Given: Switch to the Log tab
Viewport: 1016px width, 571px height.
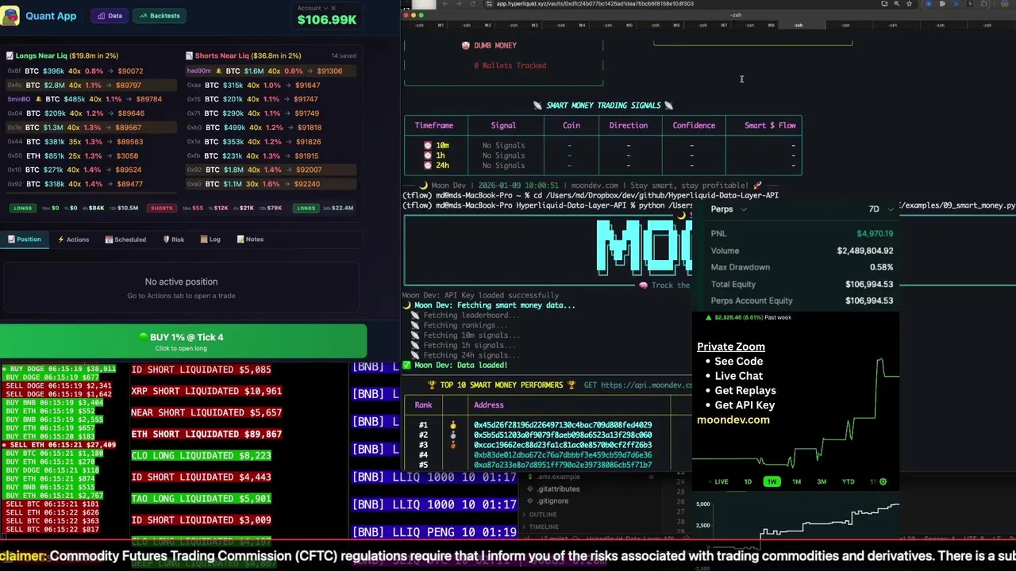Looking at the screenshot, I should tap(210, 240).
